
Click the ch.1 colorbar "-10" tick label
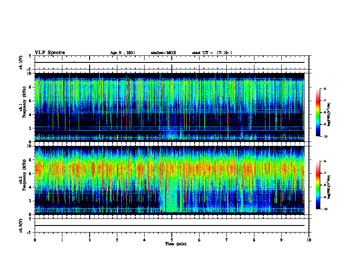click(x=325, y=136)
